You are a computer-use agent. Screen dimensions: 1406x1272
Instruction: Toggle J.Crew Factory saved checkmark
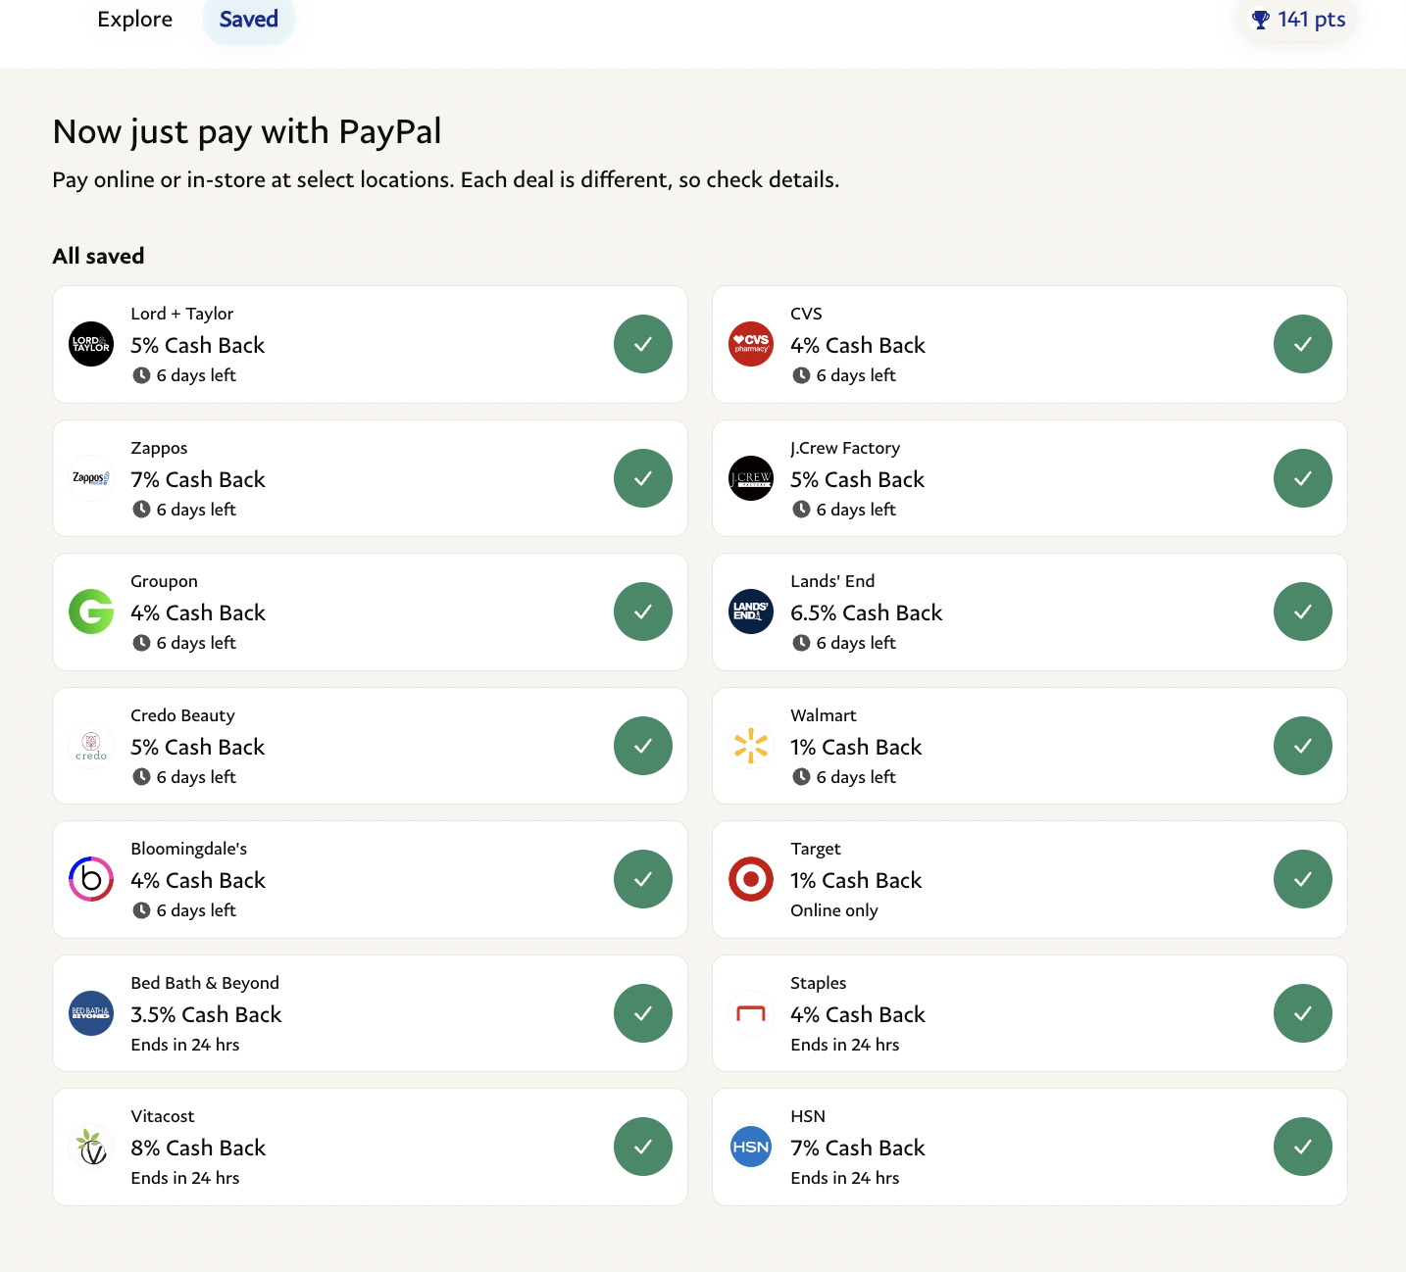[x=1303, y=478]
